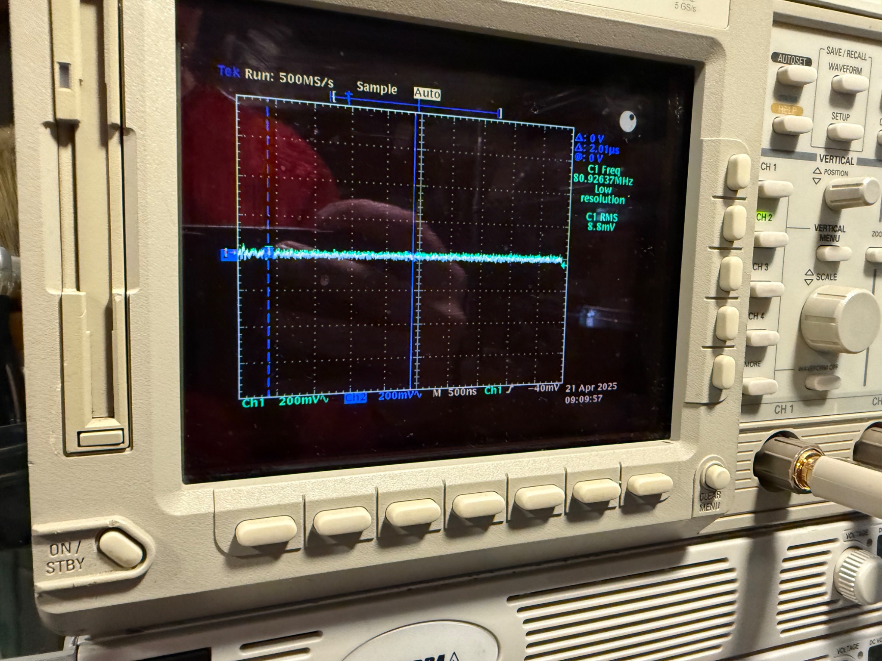
Task: Push topmost side bezel button beside cursor readouts
Action: [738, 172]
